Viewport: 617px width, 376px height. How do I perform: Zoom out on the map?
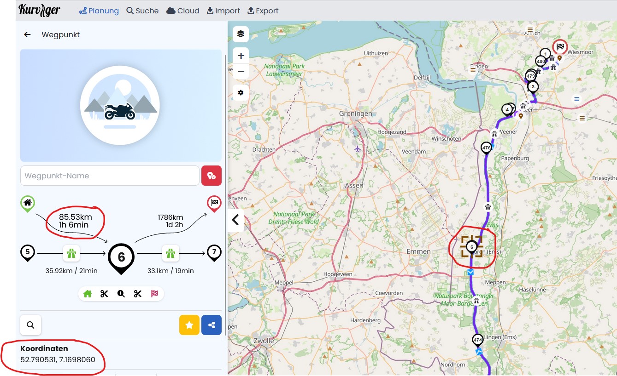241,71
